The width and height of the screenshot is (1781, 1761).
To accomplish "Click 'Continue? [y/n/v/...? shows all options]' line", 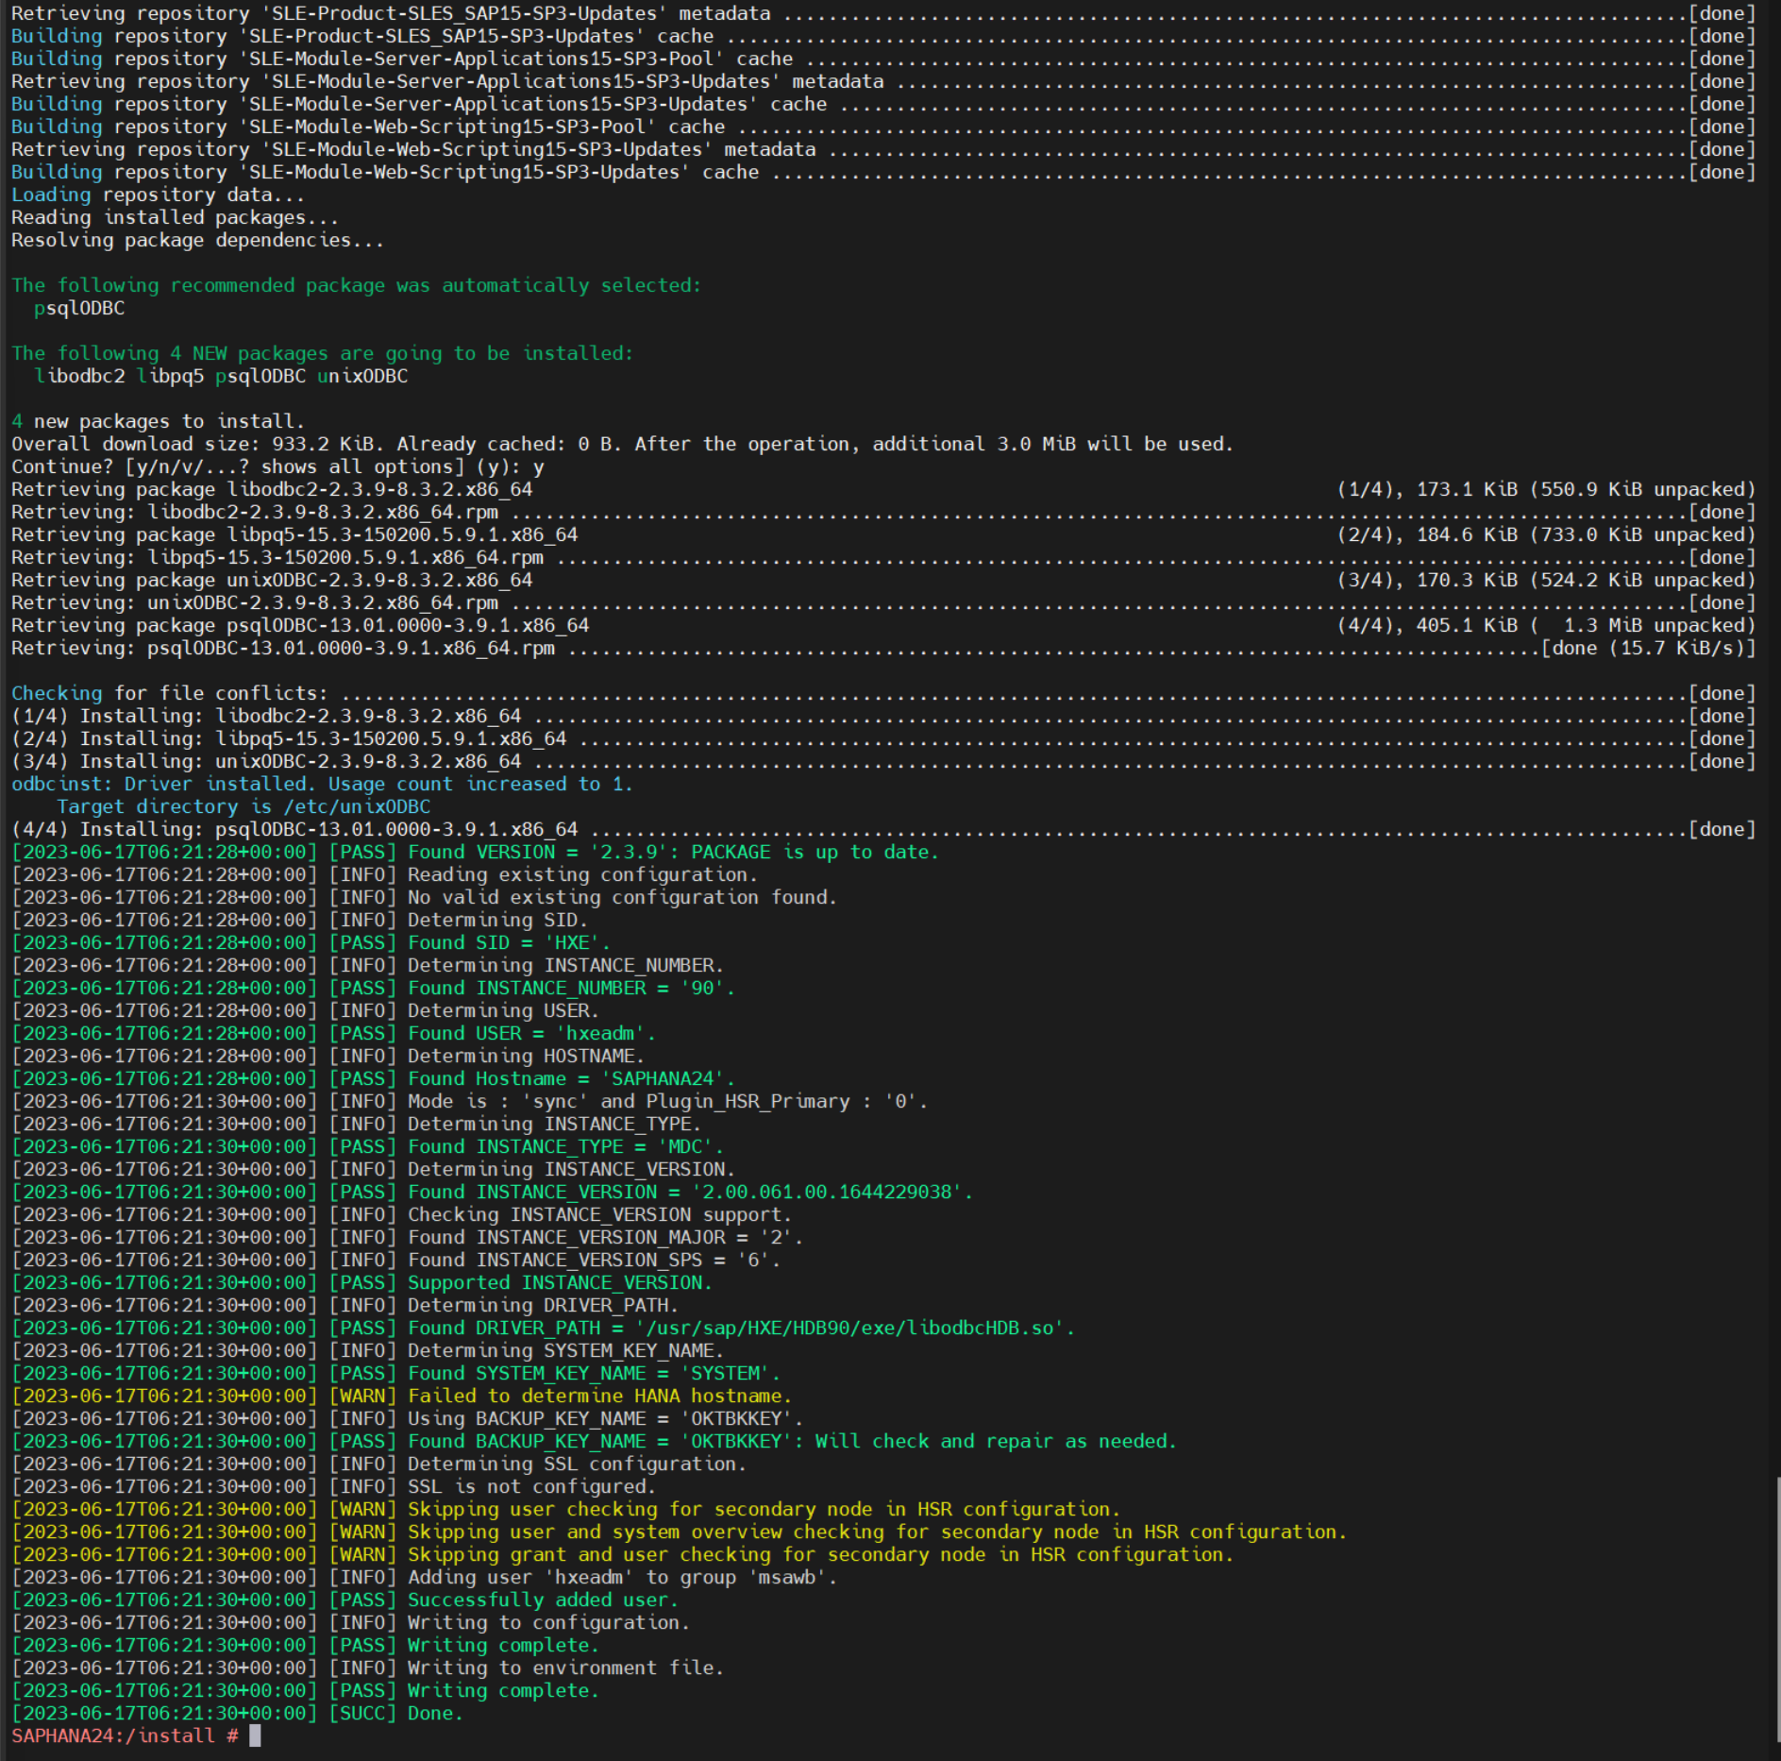I will [277, 466].
